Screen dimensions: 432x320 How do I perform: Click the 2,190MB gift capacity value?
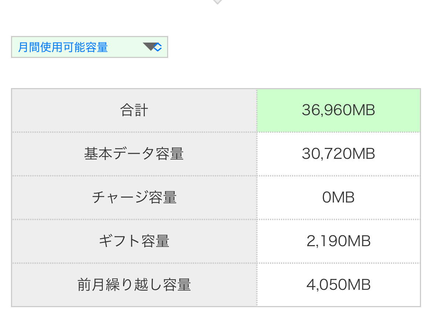[x=338, y=241]
